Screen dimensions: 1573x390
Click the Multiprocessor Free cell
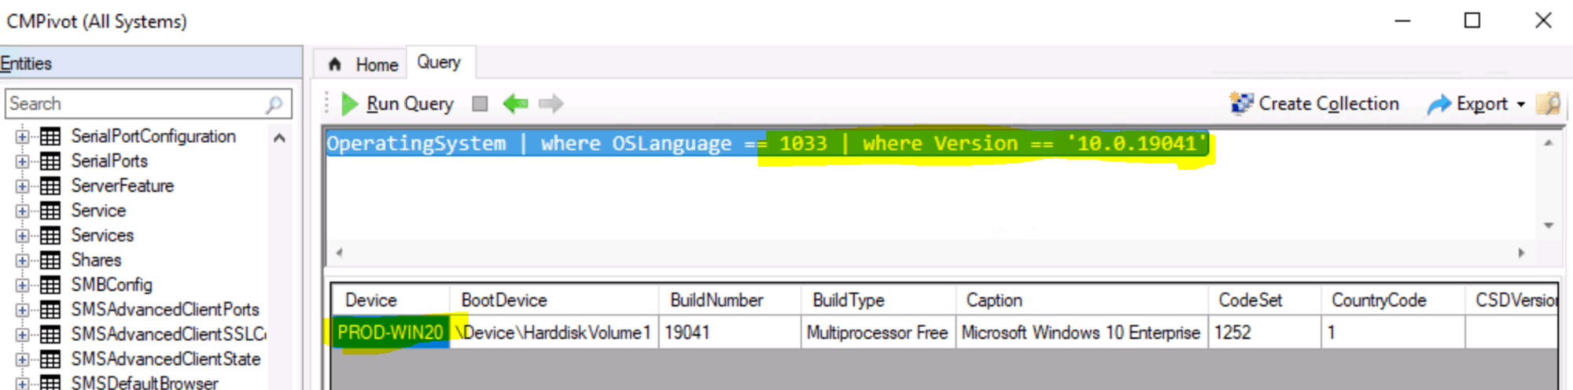coord(879,333)
